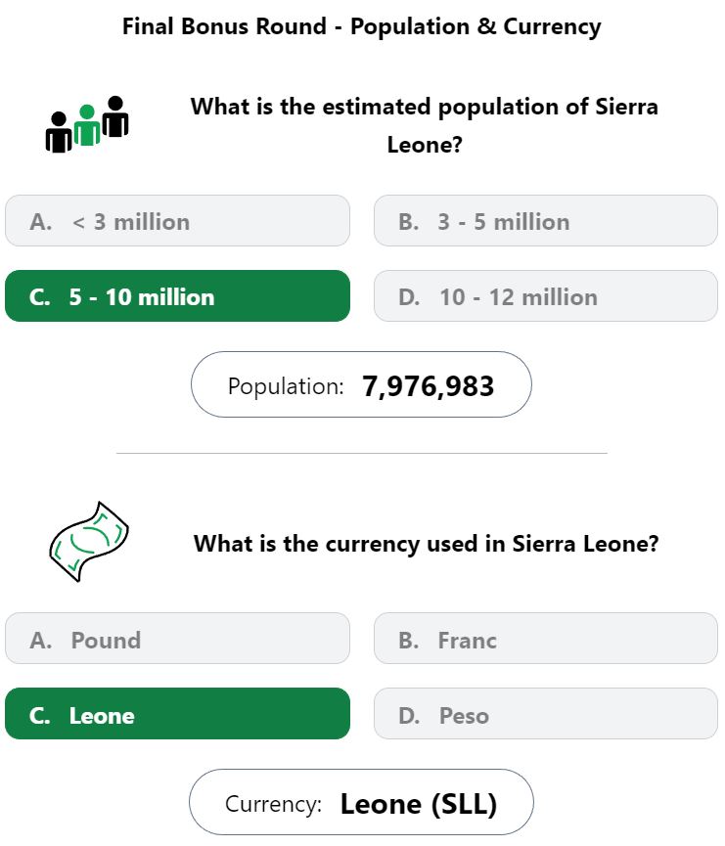The width and height of the screenshot is (725, 846).
Task: Click the three people population icon
Action: click(x=87, y=124)
